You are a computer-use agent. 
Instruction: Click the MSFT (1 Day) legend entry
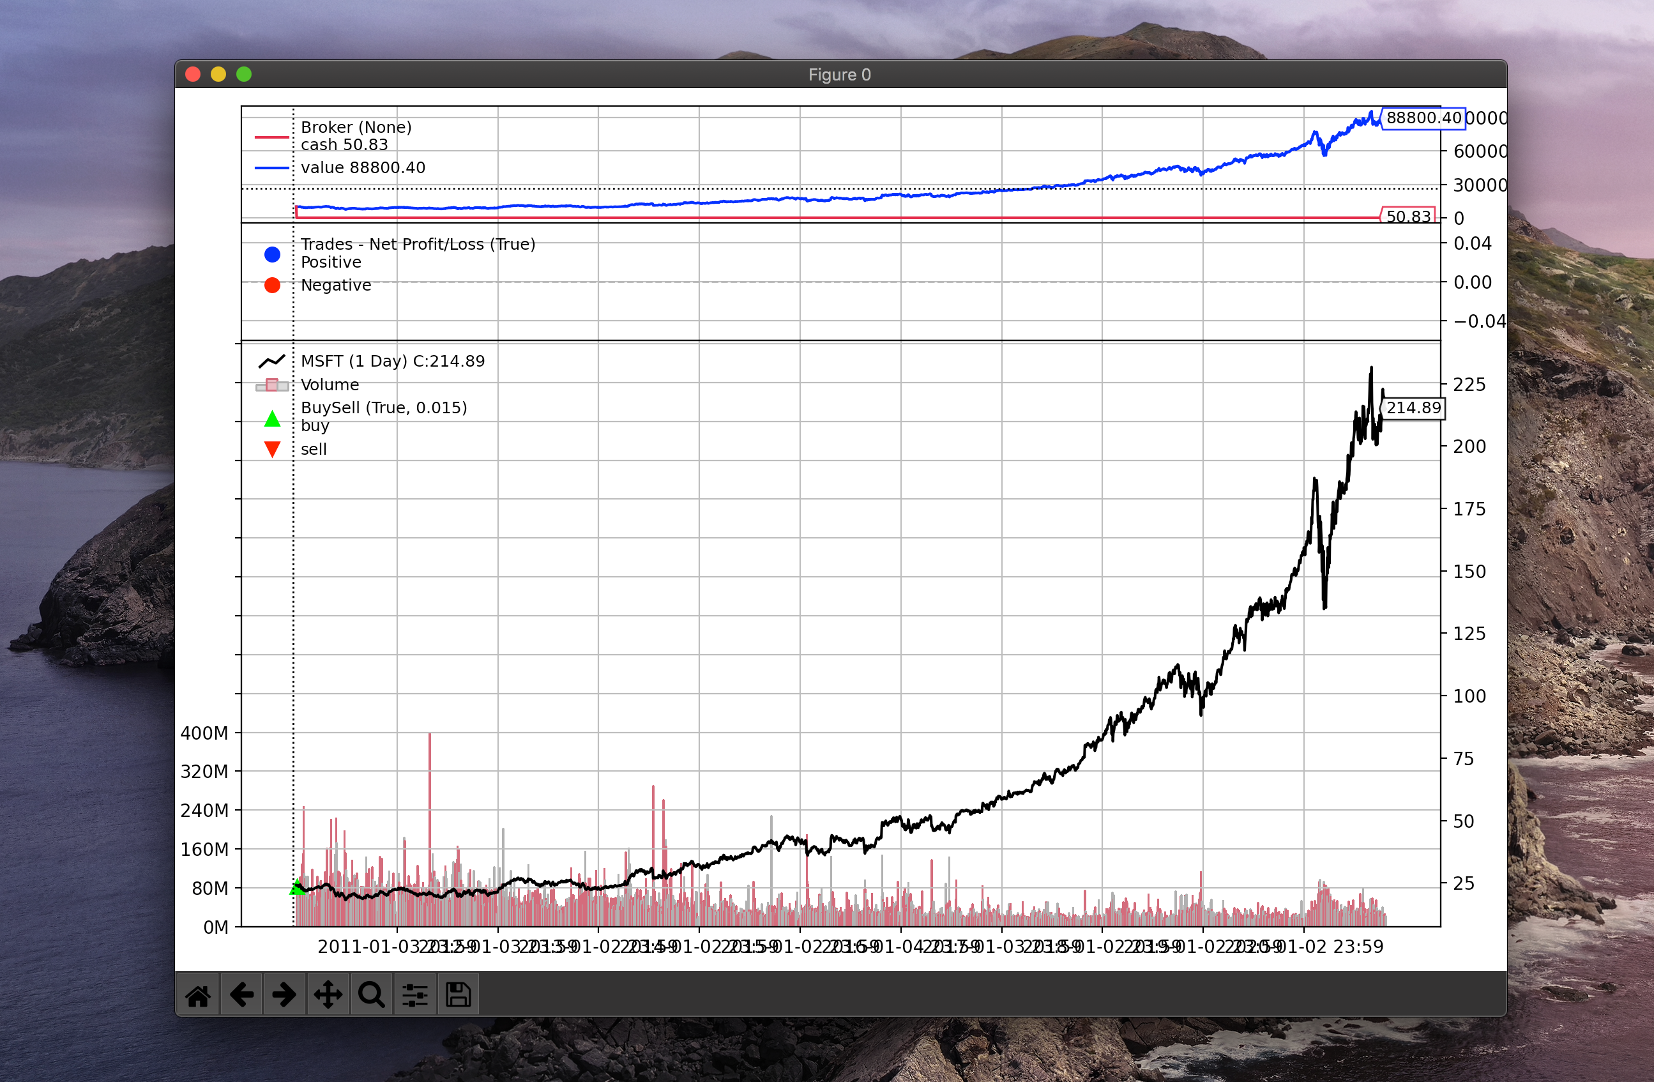(393, 361)
